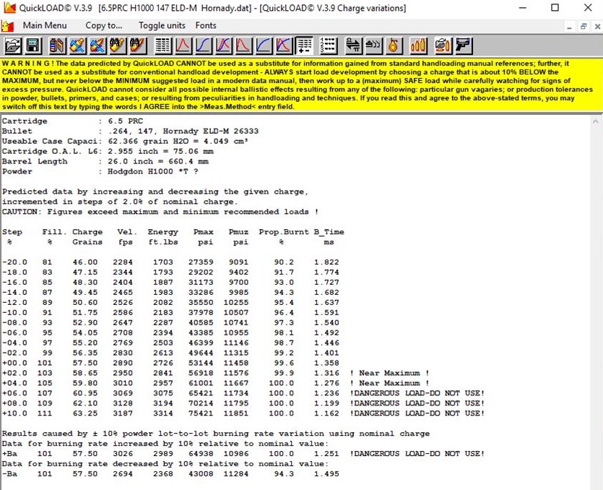Click the Pmax value '35550' in the -12.0 row
Screen dimensions: 603x490
(x=201, y=303)
